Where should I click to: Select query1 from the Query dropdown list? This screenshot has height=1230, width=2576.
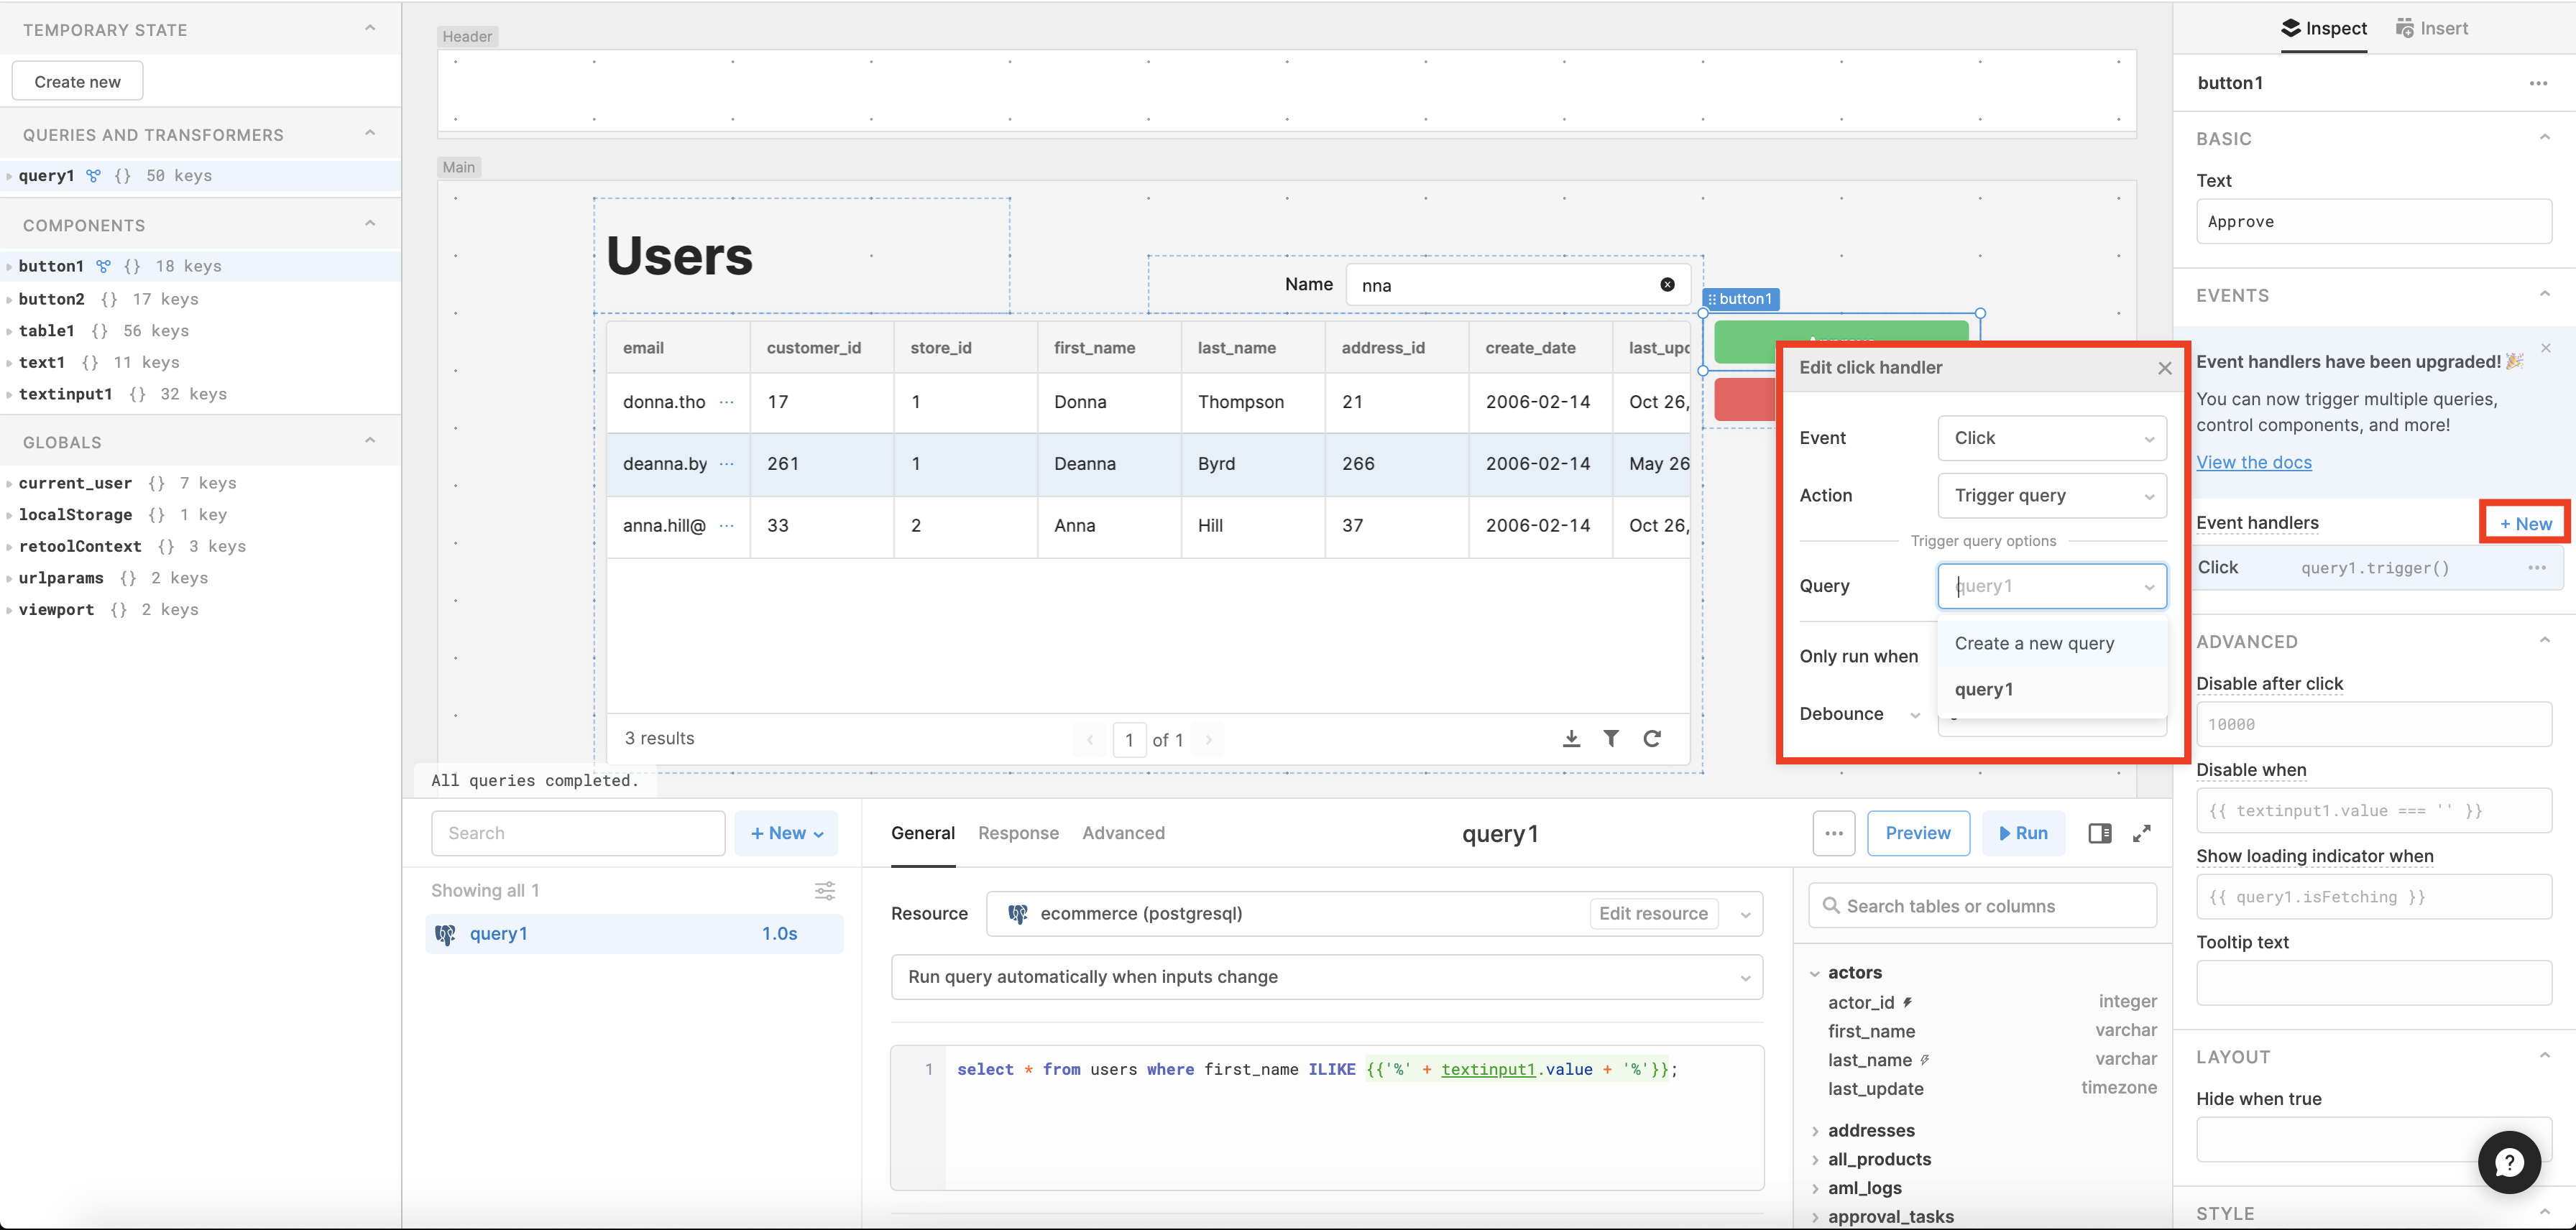2052,690
